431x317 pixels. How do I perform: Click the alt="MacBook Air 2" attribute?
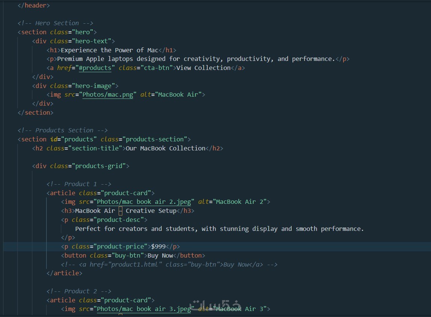(232, 202)
